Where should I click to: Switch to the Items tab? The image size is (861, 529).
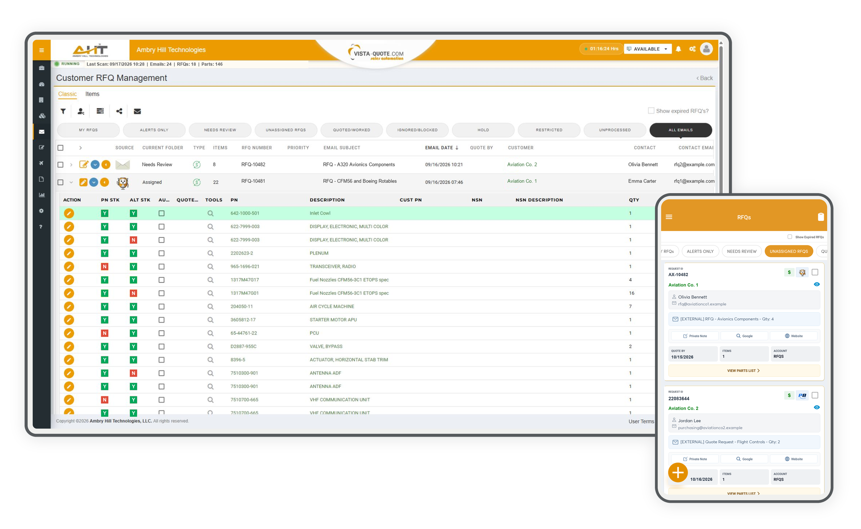[92, 94]
